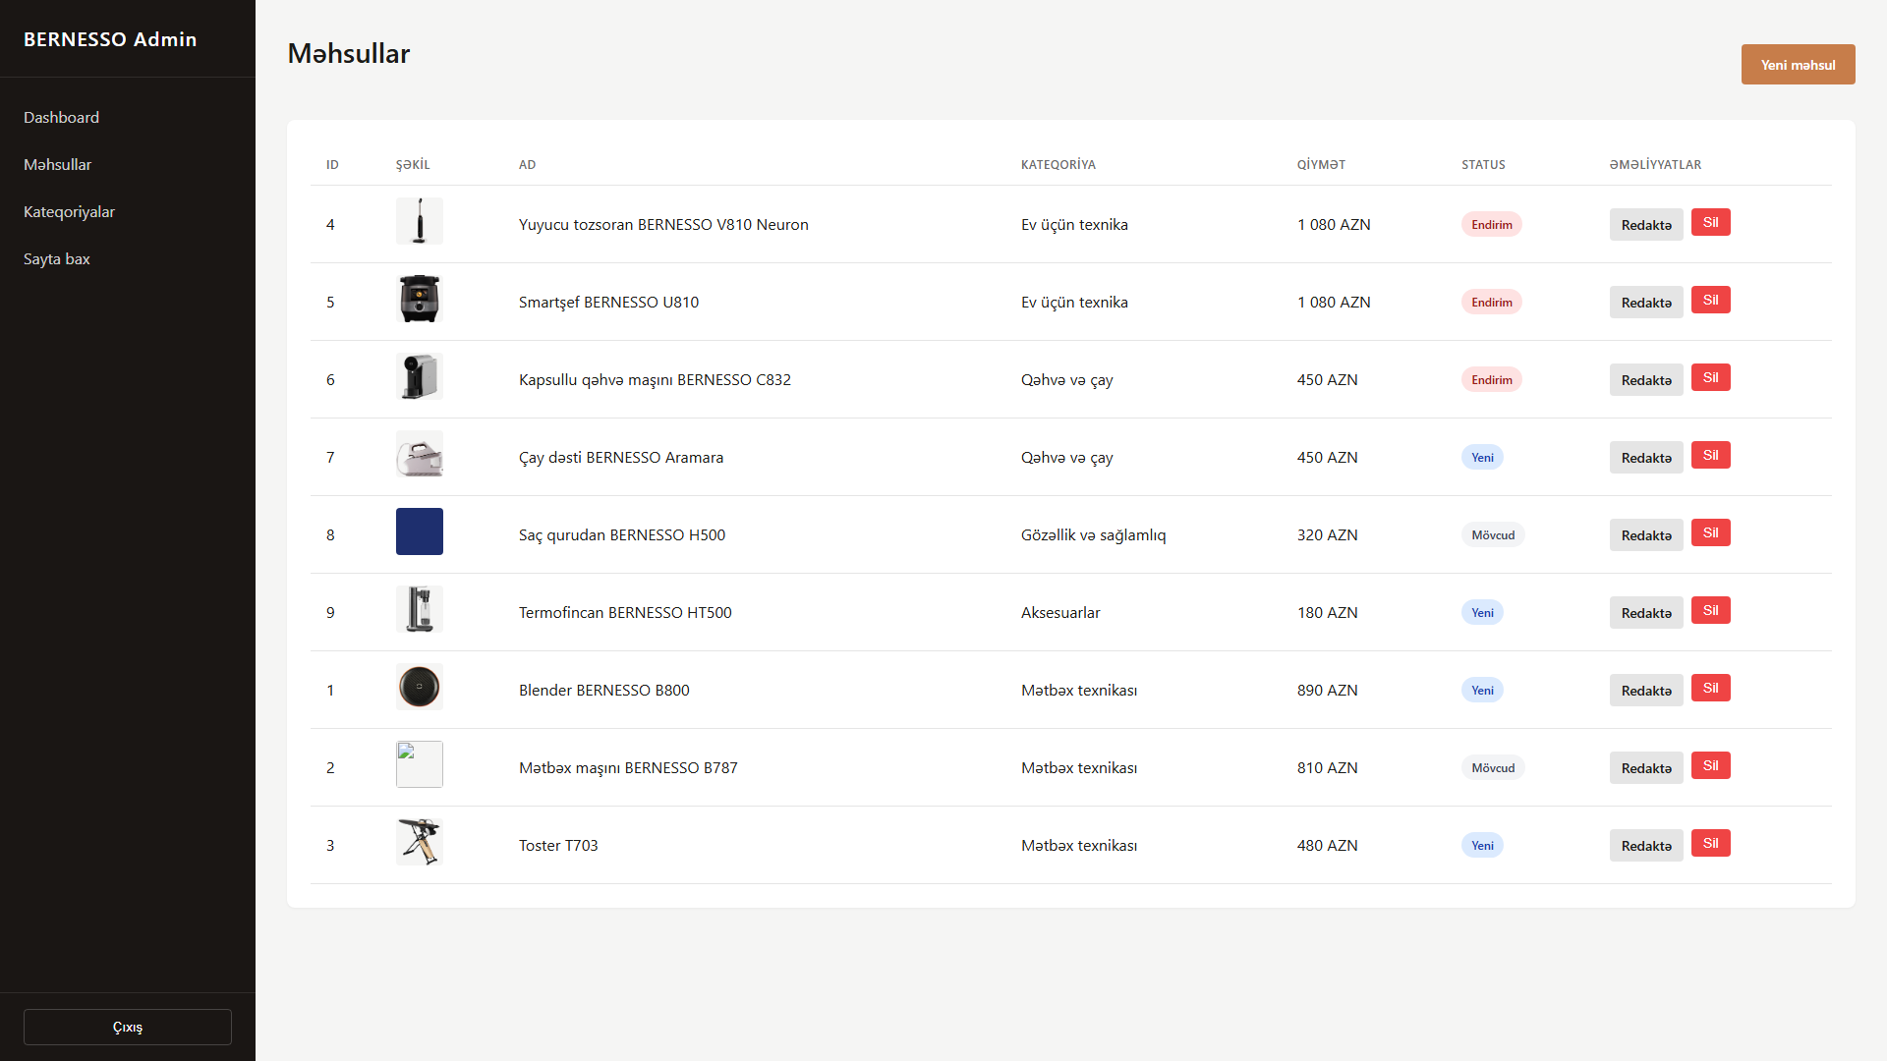Click the Çıxış logout button
Image resolution: width=1887 pixels, height=1061 pixels.
coord(128,1027)
